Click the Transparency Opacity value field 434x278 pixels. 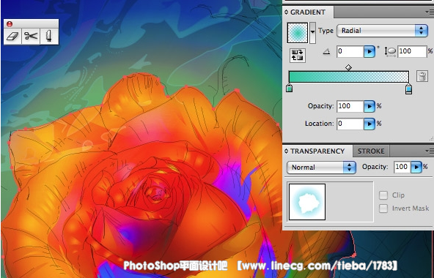(x=402, y=167)
